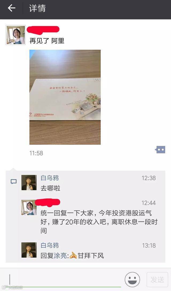
Task: Open 白乌鸦 name on 13:18 comment
Action: click(x=50, y=245)
